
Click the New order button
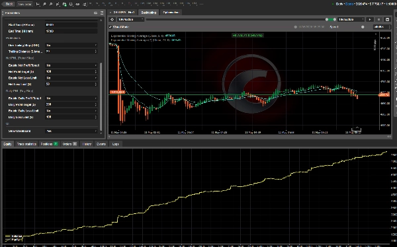coord(25,4)
